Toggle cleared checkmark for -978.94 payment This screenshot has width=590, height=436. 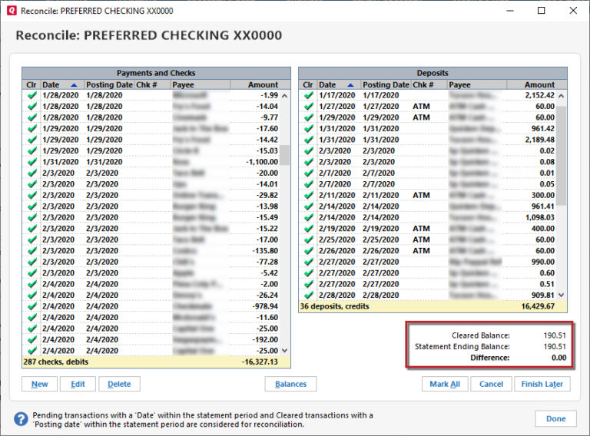coord(31,306)
